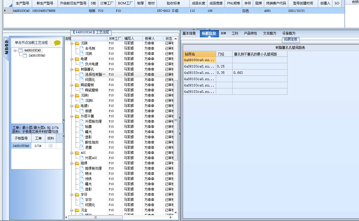Collapse the 4A08103CA0 node in the structure tree
This screenshot has height=221, width=359.
tap(15, 50)
